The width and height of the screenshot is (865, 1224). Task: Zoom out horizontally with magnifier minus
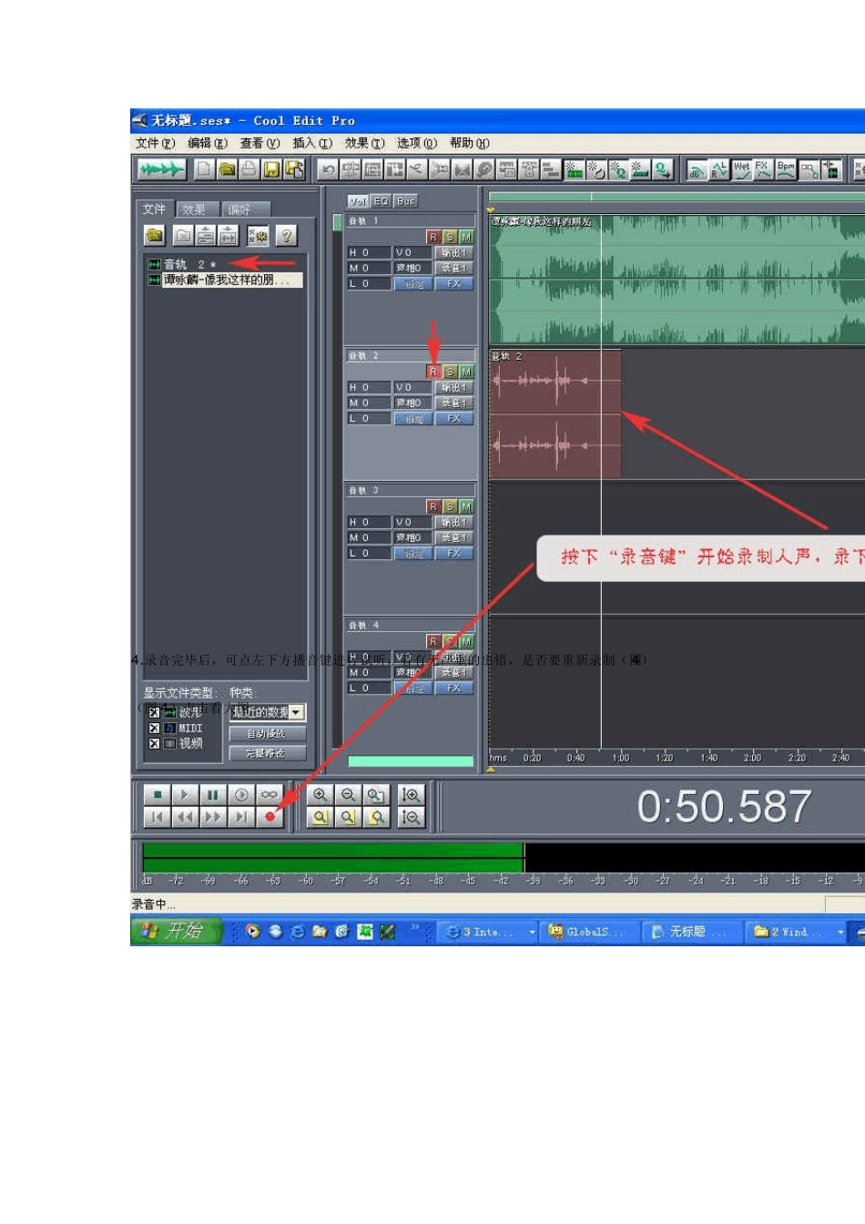click(348, 795)
